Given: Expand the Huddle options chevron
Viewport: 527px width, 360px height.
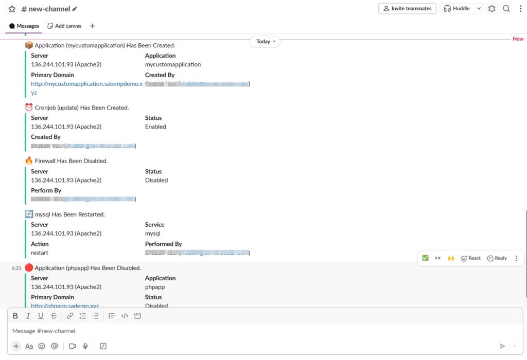Looking at the screenshot, I should tap(479, 8).
